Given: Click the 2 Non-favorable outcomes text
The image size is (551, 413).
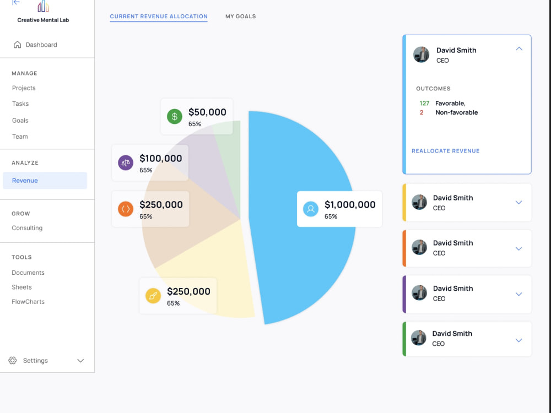Looking at the screenshot, I should coord(449,112).
